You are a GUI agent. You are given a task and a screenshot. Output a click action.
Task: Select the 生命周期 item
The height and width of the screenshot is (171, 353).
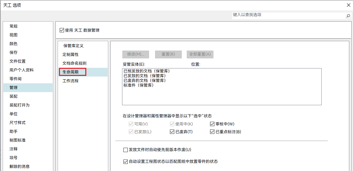(70, 72)
